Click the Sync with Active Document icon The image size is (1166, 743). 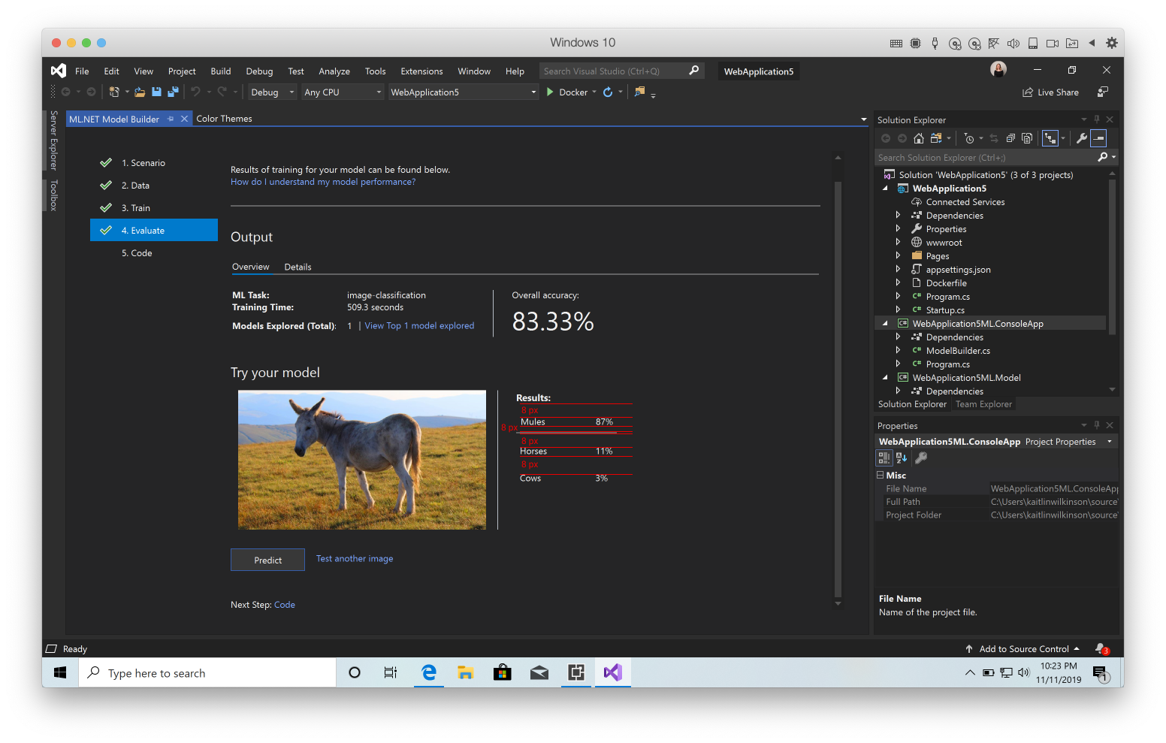(994, 137)
